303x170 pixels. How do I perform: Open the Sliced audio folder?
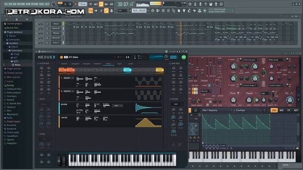tap(13, 132)
